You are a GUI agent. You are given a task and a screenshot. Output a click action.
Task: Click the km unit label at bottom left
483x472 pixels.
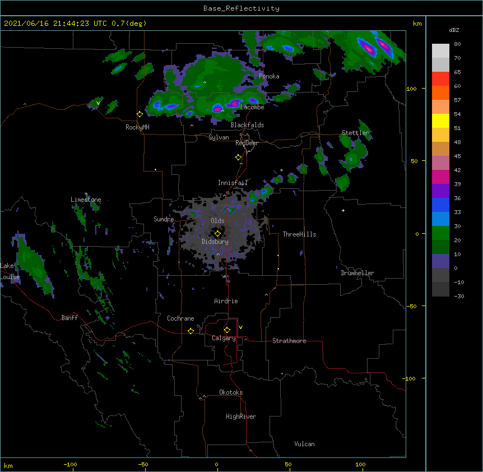[x=8, y=466]
